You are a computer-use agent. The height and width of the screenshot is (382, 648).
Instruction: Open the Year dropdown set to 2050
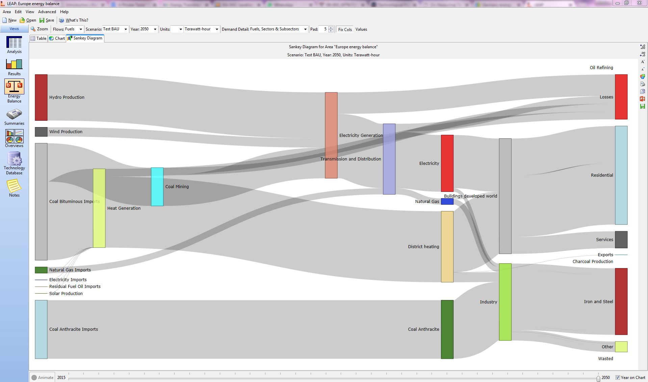tap(155, 29)
